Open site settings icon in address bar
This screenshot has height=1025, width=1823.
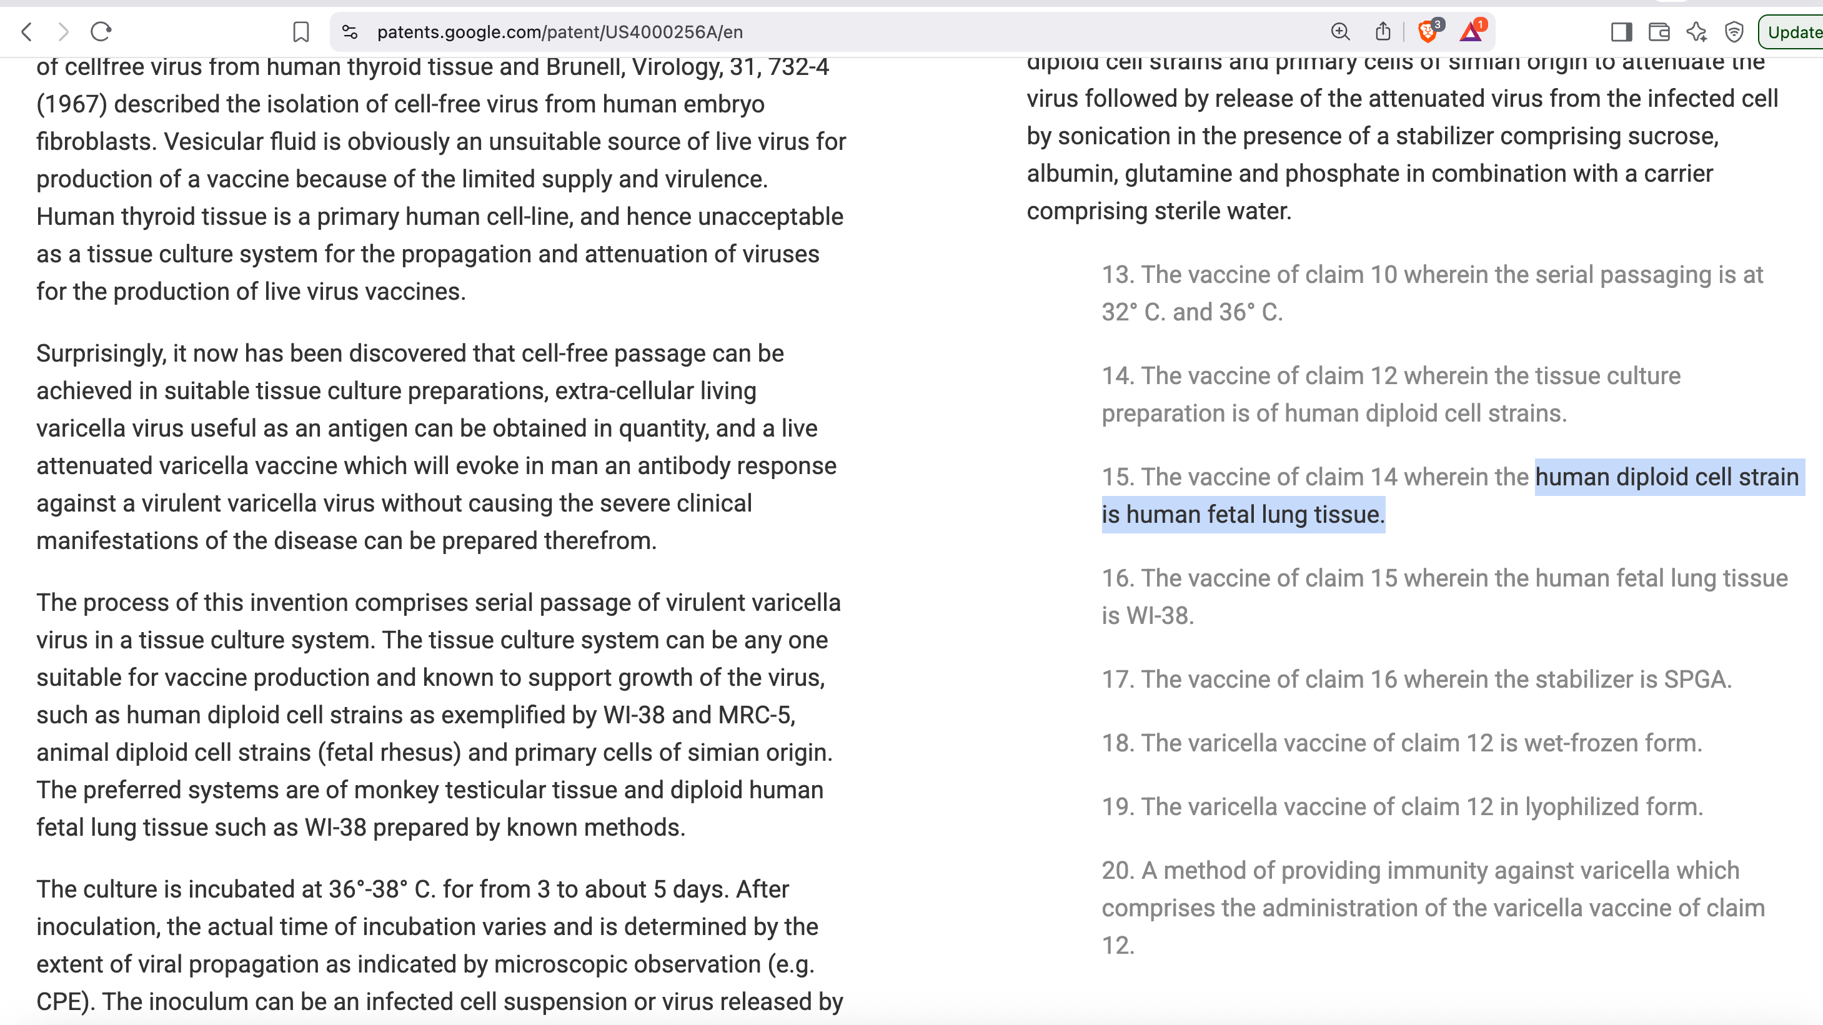350,32
